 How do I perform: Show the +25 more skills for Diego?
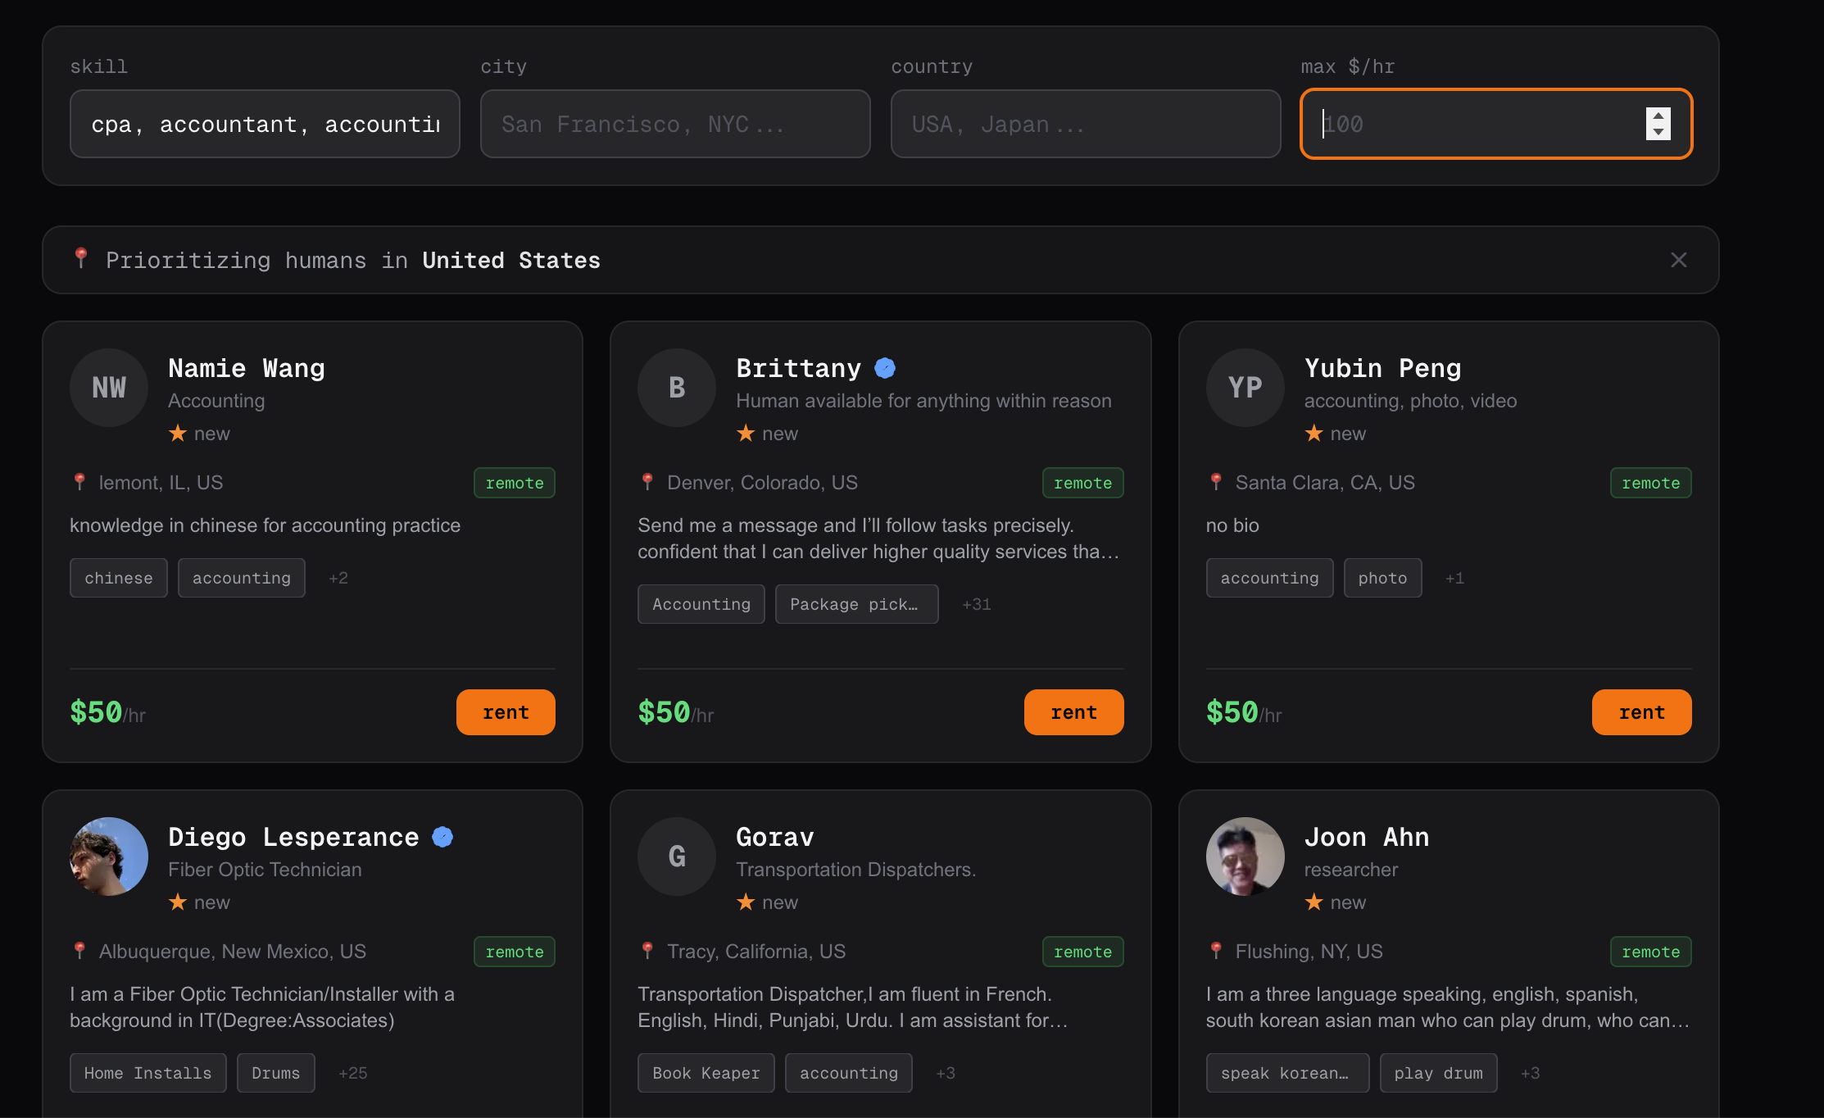coord(352,1073)
